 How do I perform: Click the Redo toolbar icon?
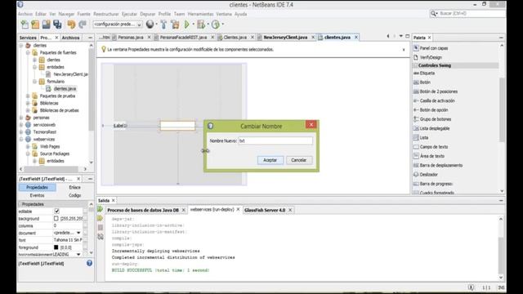point(83,24)
